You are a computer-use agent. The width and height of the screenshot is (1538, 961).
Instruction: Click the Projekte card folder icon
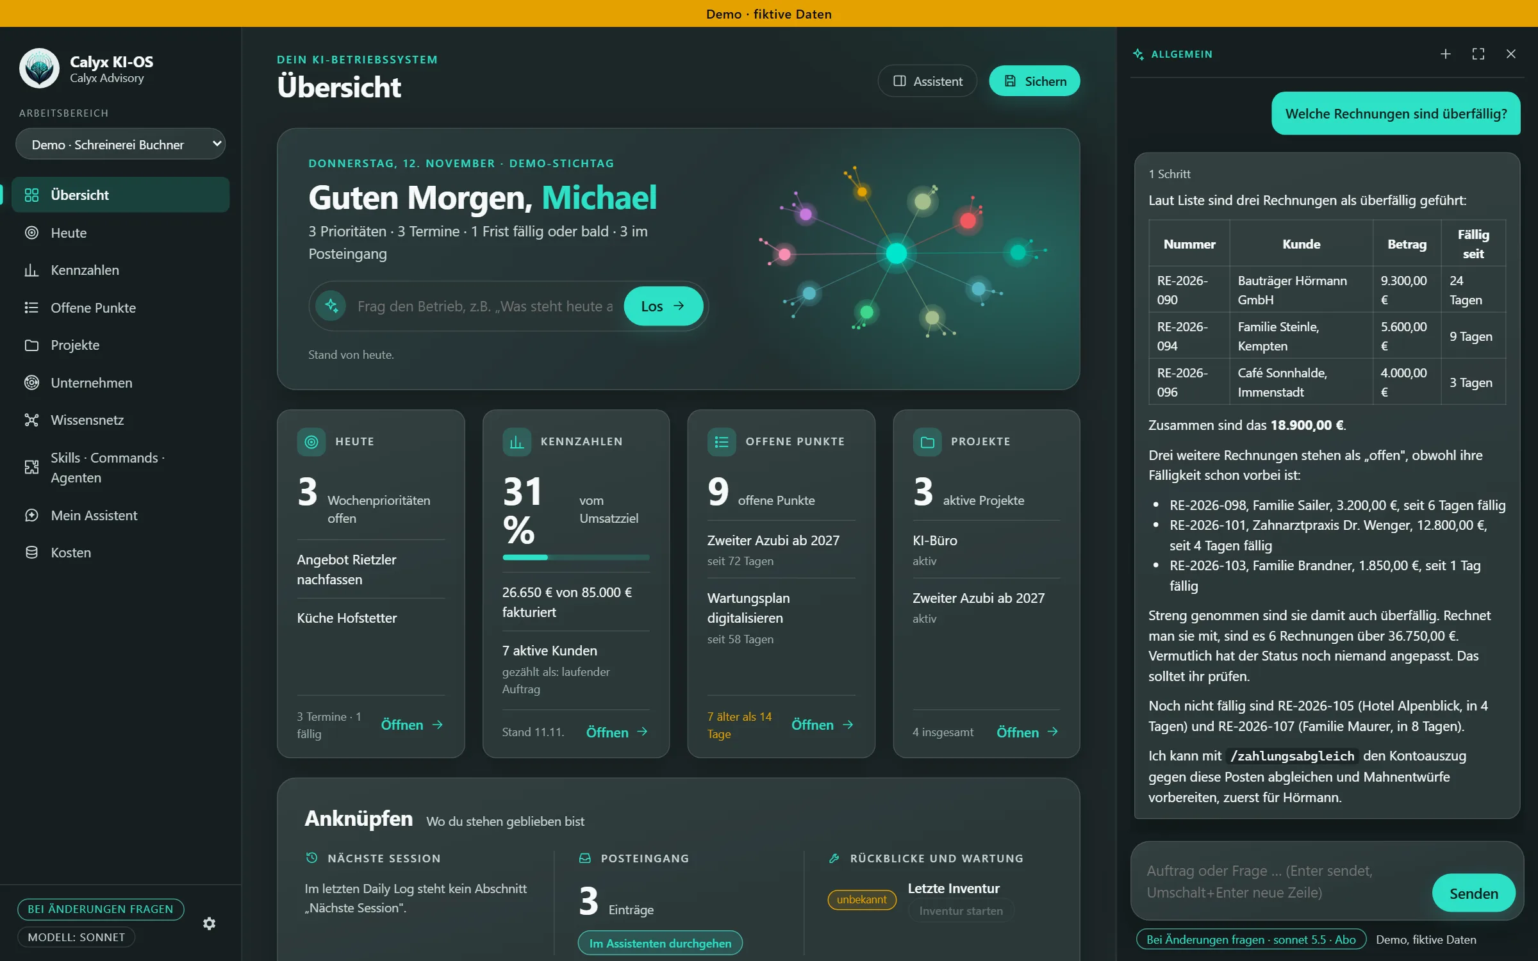click(927, 441)
